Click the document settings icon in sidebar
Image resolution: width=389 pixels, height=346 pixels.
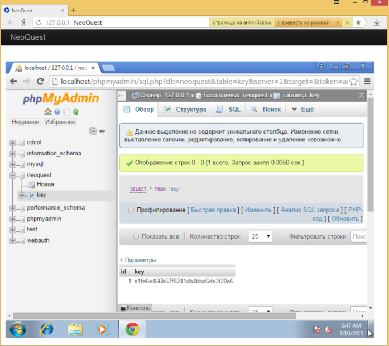coord(66,112)
